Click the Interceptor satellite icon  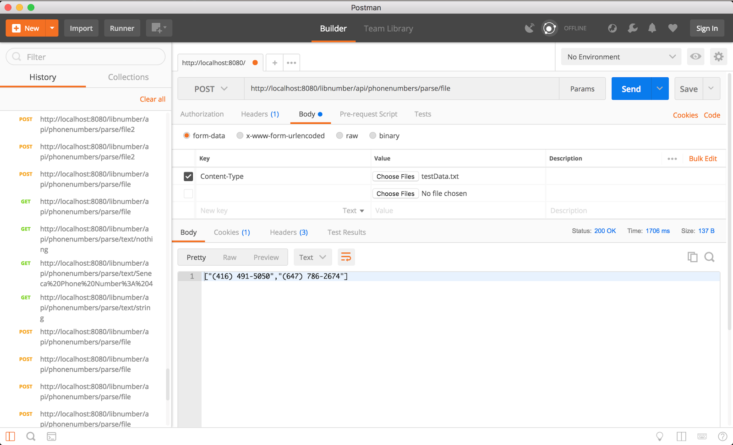529,28
